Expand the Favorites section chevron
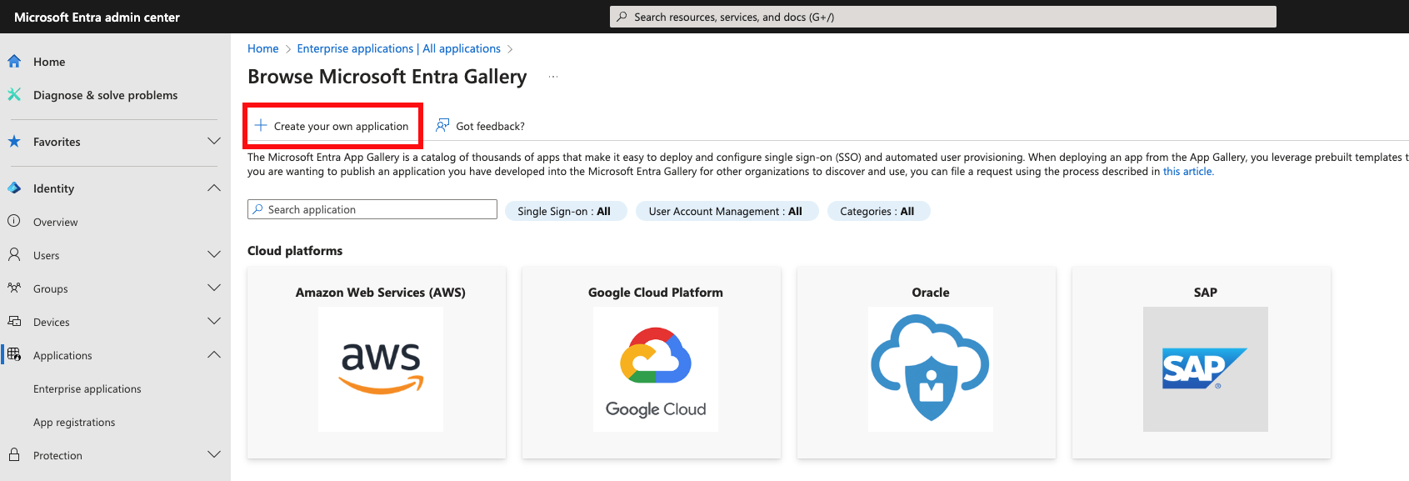1409x481 pixels. coord(214,142)
